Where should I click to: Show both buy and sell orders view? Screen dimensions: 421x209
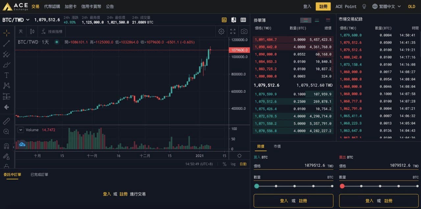pos(306,20)
